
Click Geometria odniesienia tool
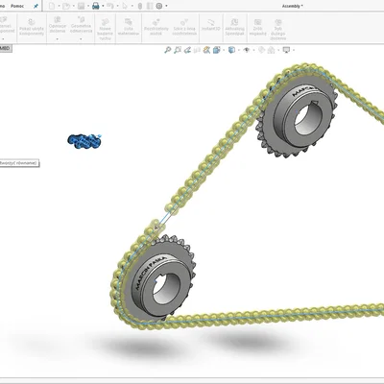coord(82,25)
